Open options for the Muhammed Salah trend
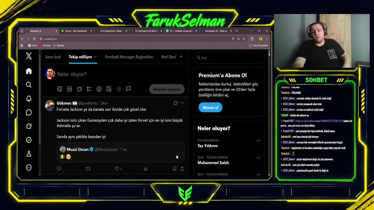 [258, 157]
